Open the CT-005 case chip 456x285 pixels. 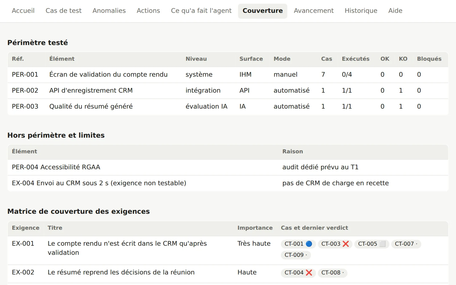coord(372,244)
